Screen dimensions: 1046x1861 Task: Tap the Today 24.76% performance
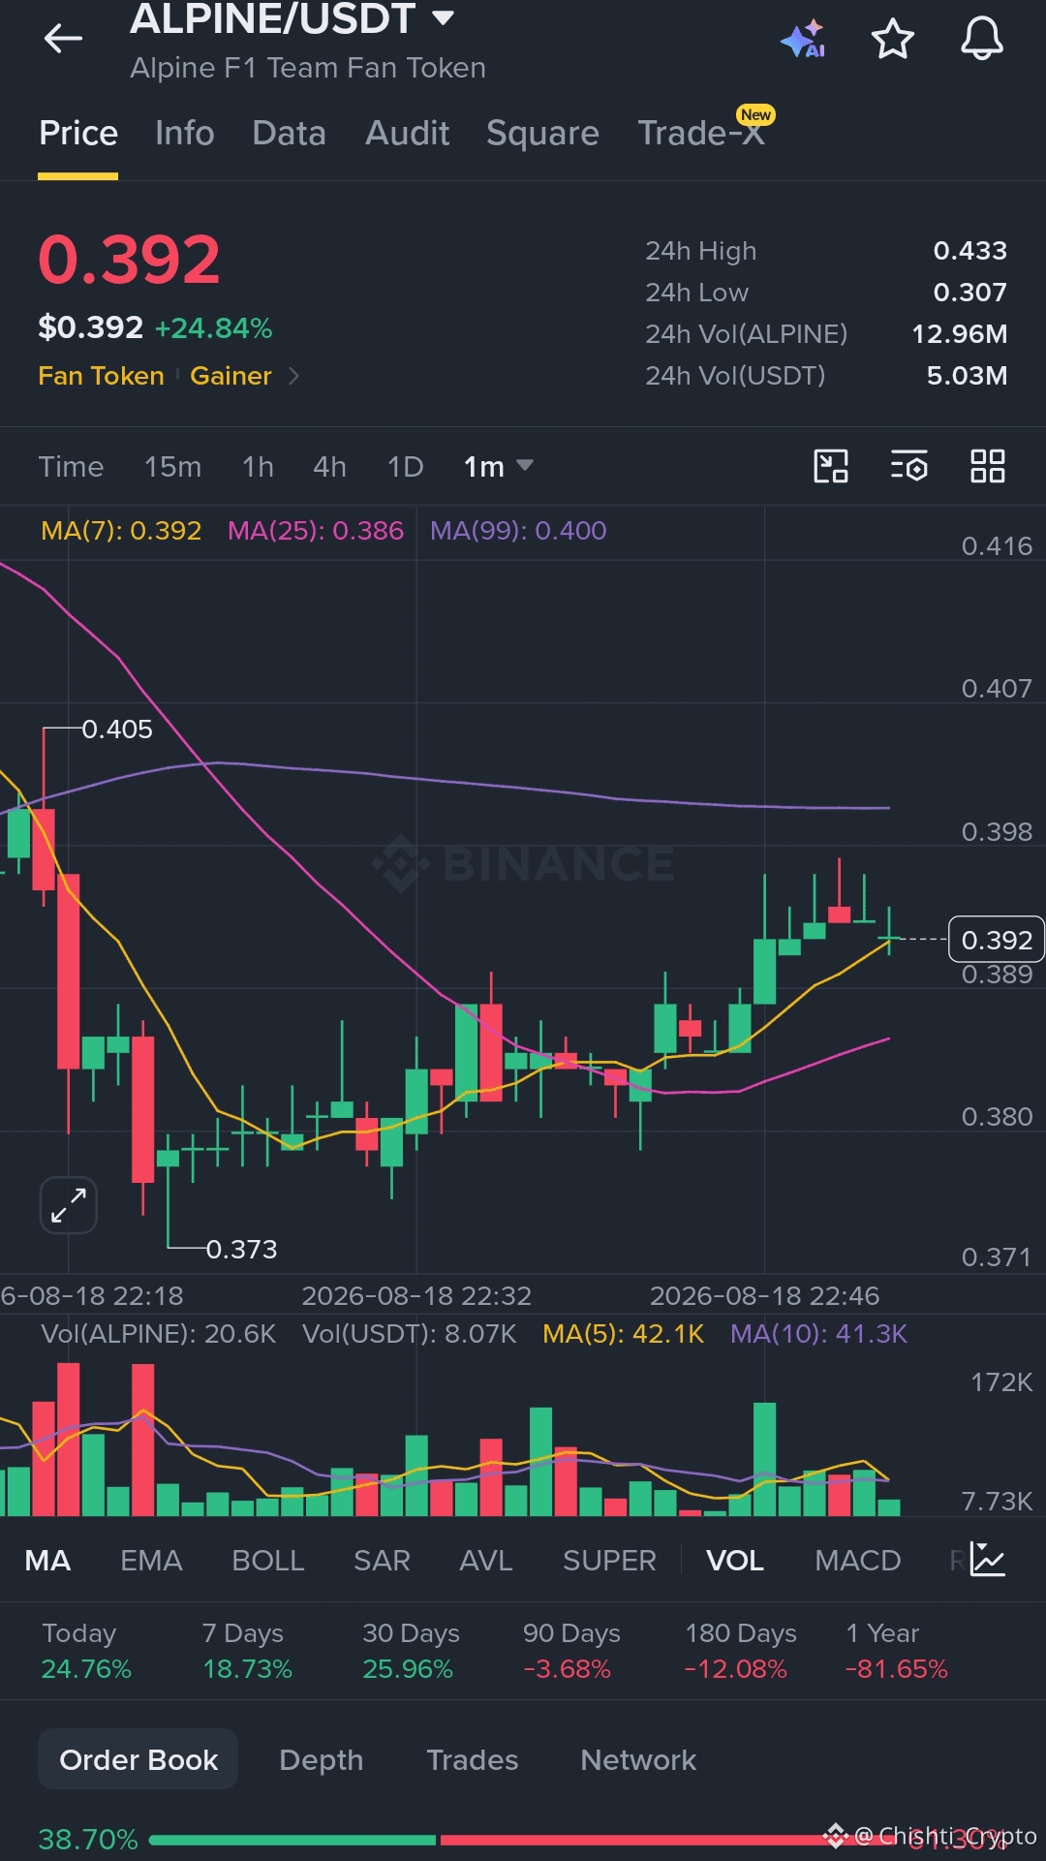click(85, 1650)
